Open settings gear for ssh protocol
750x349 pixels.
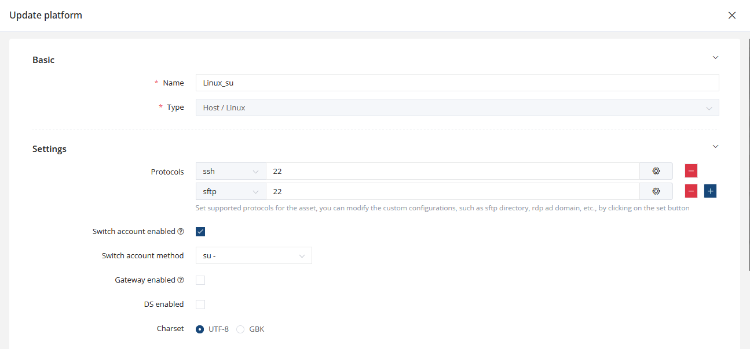(x=656, y=171)
